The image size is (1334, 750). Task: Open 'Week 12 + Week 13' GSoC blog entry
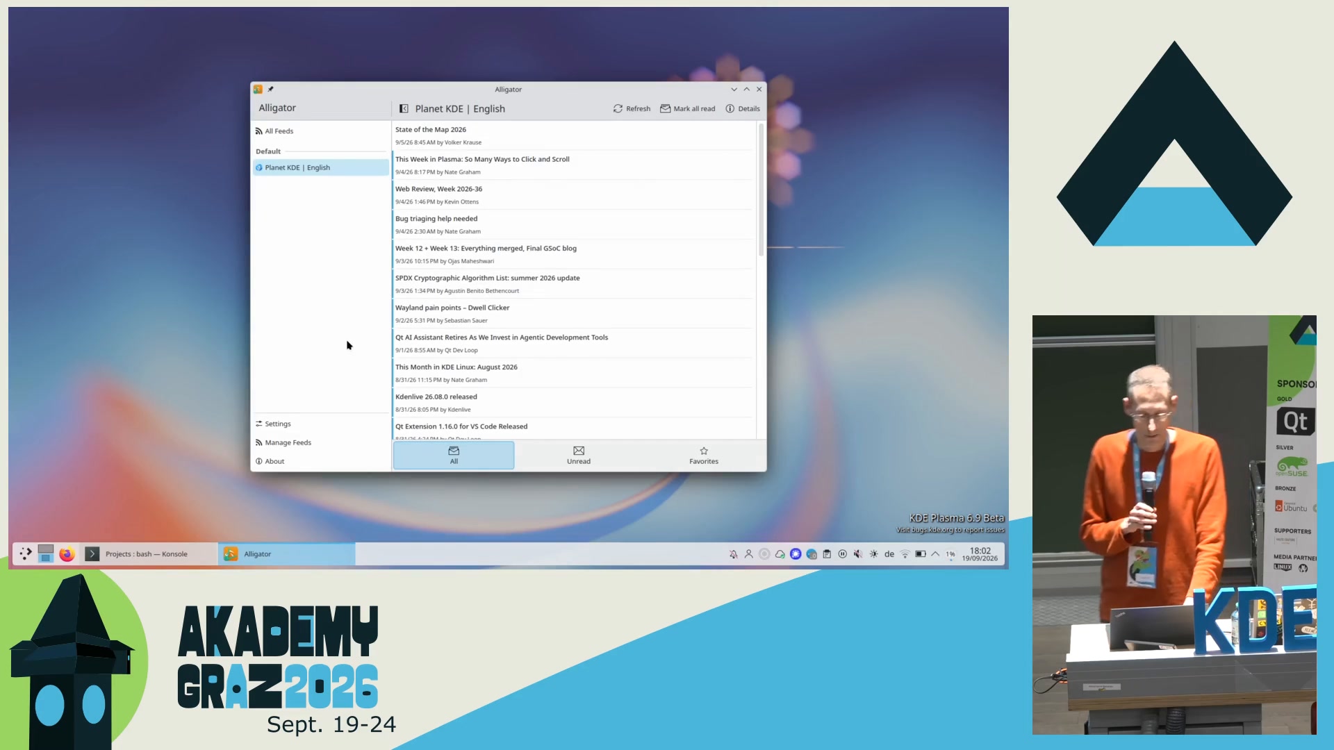pyautogui.click(x=574, y=254)
